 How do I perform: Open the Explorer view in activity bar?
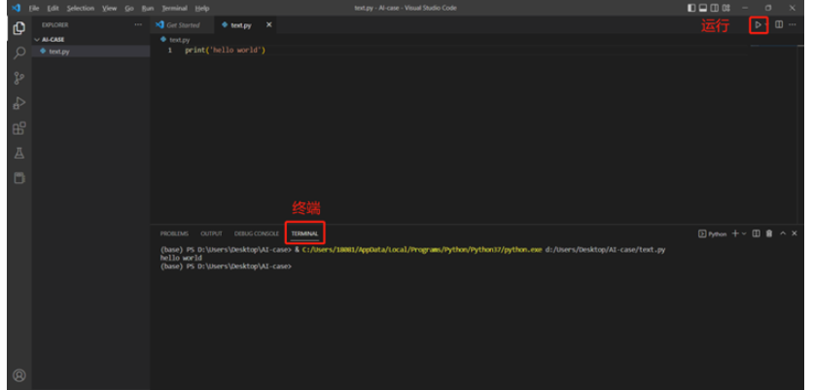tap(19, 28)
